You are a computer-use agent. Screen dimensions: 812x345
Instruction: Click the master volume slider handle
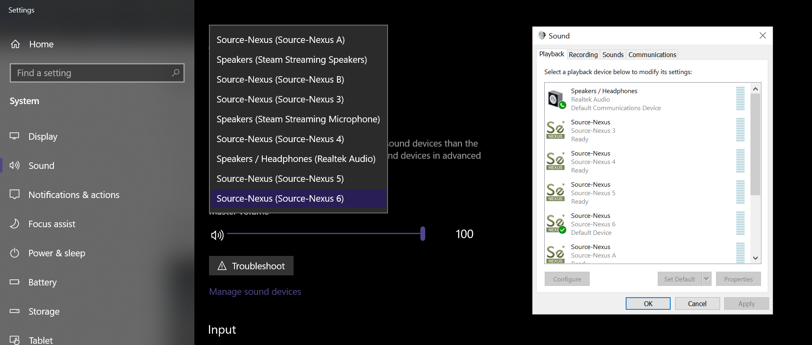(423, 234)
